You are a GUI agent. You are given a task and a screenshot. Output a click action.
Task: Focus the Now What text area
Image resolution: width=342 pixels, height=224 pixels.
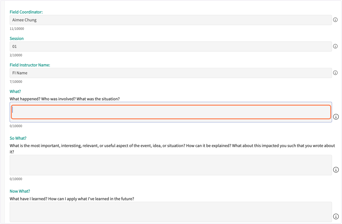(x=171, y=212)
